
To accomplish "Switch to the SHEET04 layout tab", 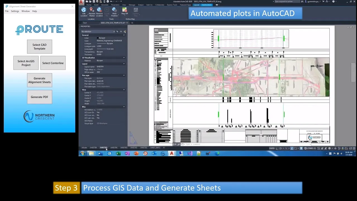I will click(x=114, y=148).
